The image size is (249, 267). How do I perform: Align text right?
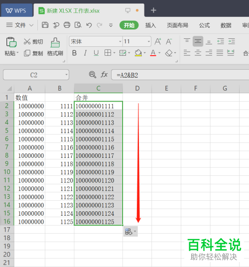point(209,53)
